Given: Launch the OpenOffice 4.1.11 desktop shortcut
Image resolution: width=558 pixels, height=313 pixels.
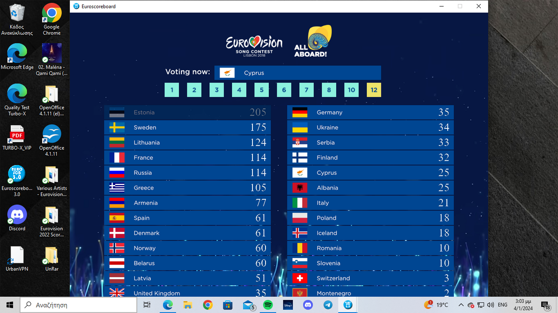Looking at the screenshot, I should pos(52,140).
